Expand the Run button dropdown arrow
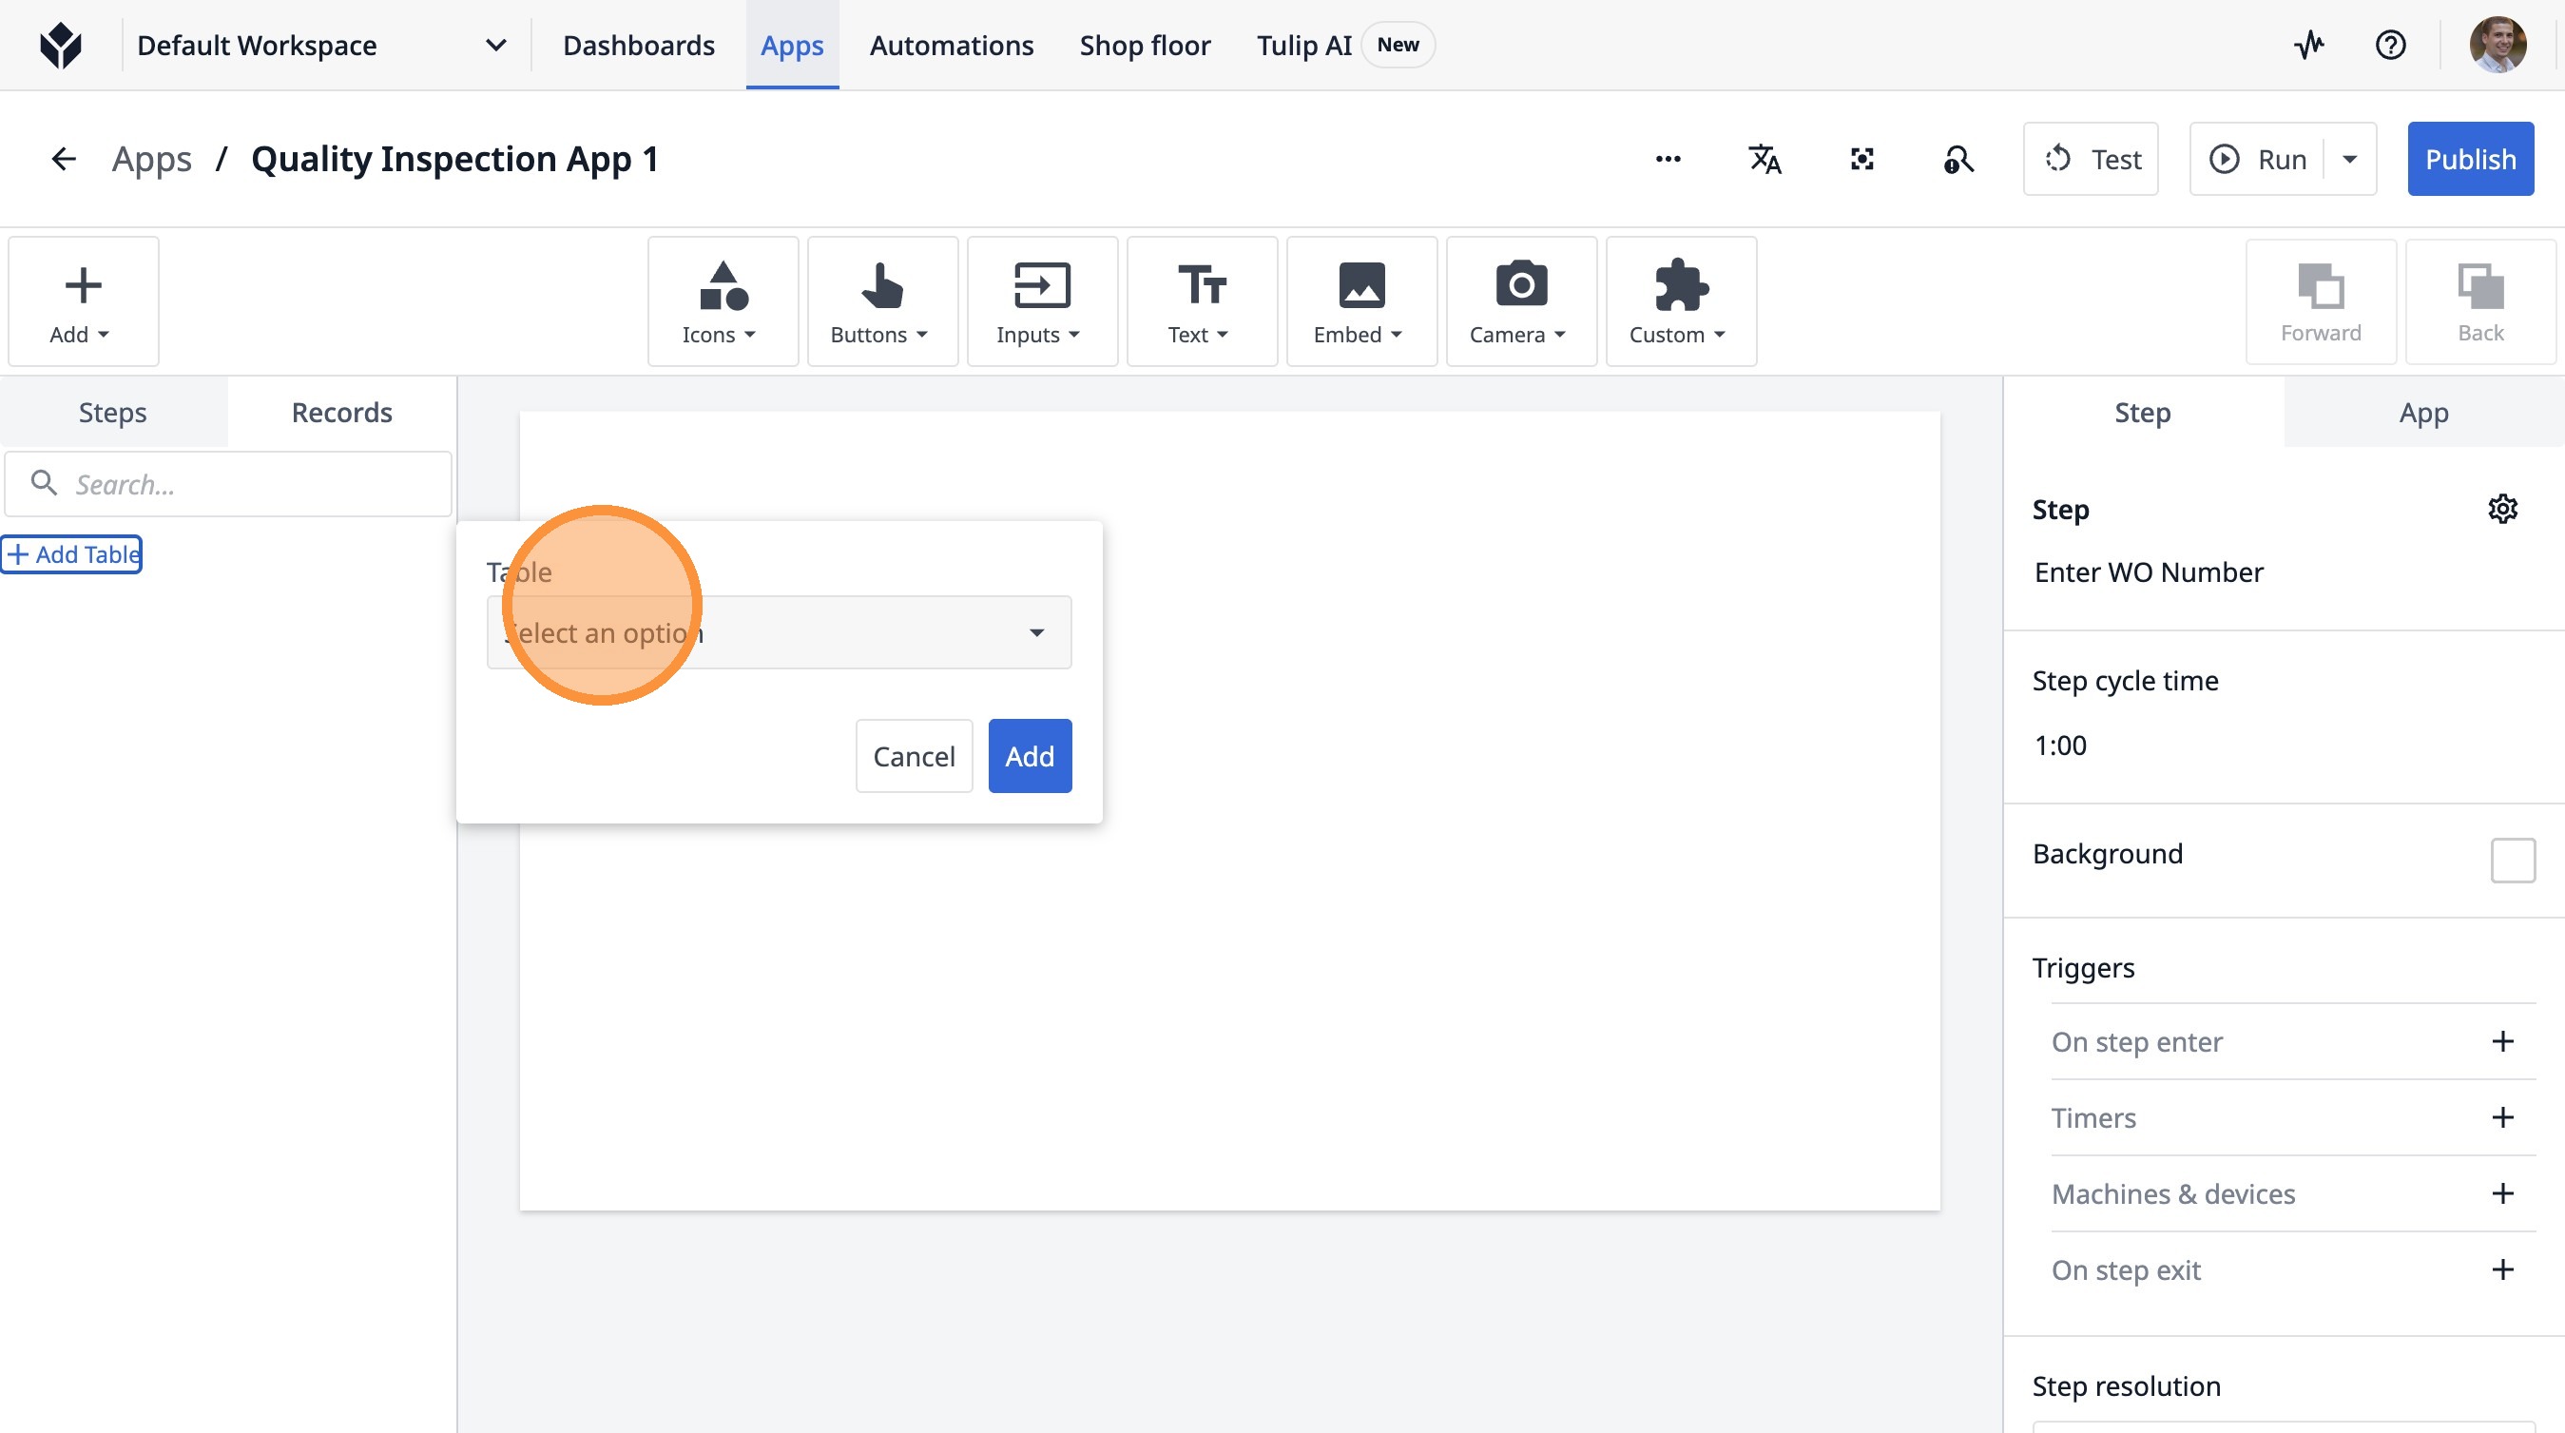Image resolution: width=2565 pixels, height=1433 pixels. pos(2350,160)
